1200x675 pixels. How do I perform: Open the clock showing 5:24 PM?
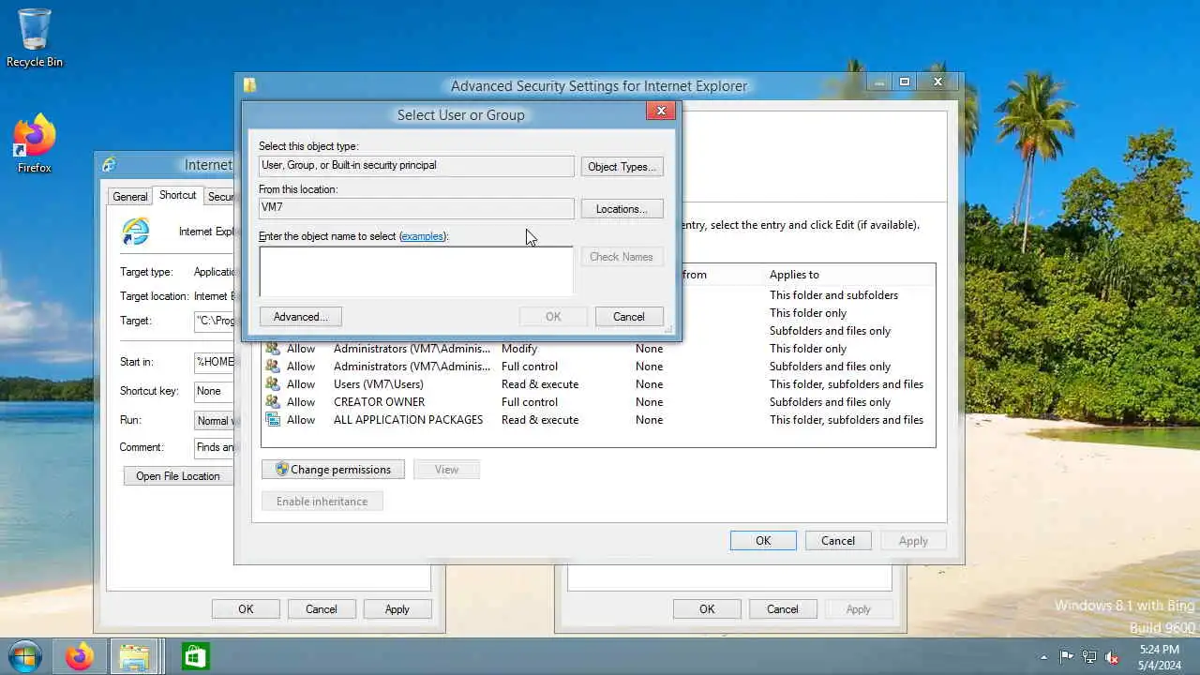tap(1160, 657)
